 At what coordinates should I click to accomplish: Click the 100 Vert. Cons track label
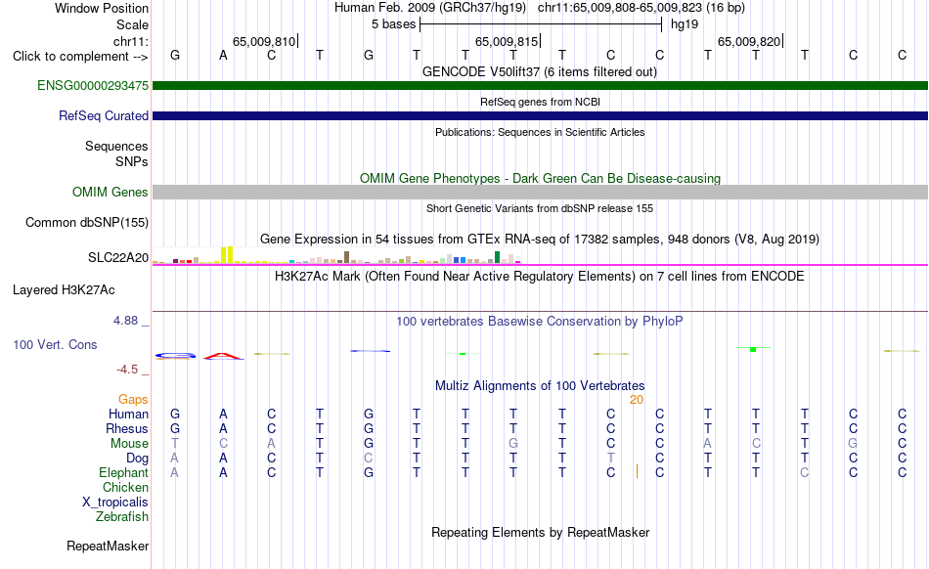point(55,344)
